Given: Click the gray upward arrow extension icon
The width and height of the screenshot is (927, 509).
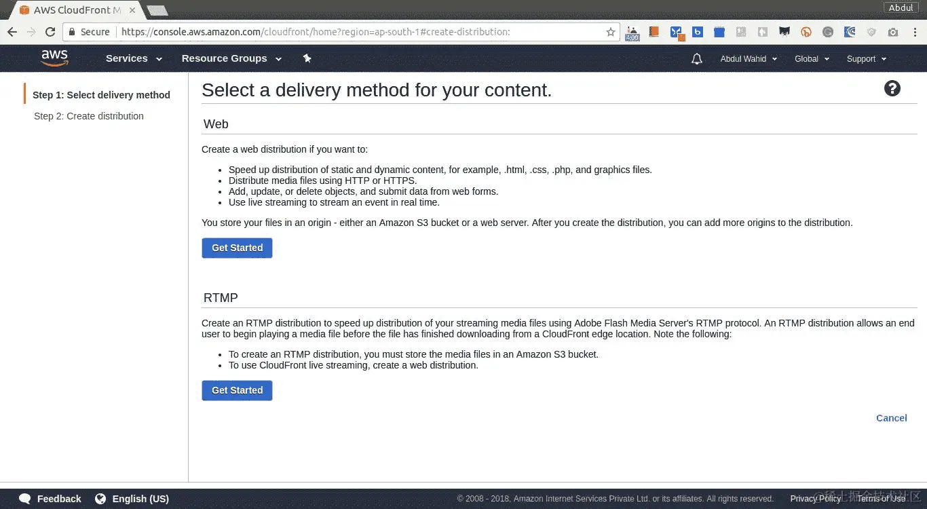Looking at the screenshot, I should [763, 31].
